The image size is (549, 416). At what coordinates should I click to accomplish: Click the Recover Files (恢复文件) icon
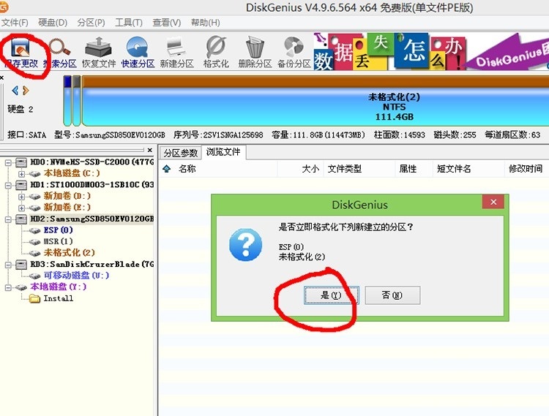point(99,53)
